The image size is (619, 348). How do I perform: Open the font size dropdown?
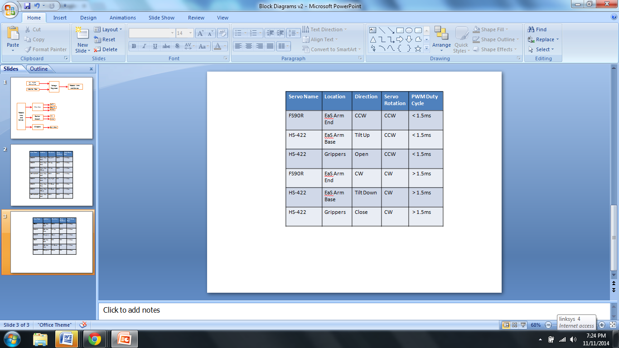click(x=190, y=33)
